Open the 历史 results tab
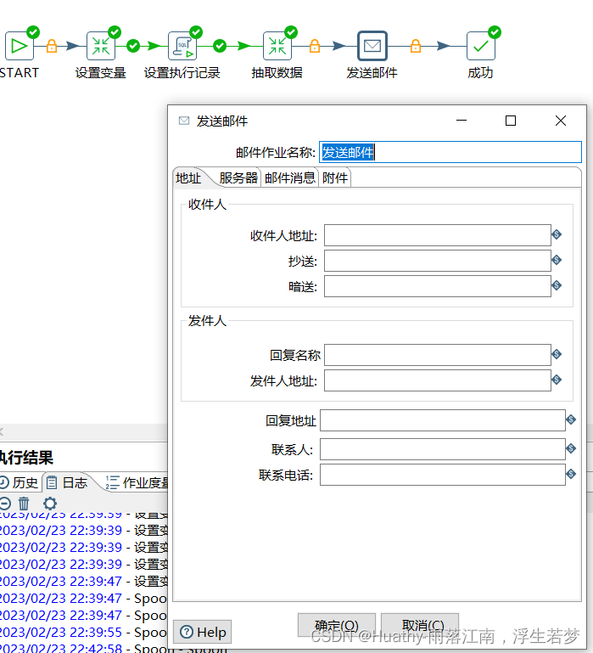The image size is (593, 653). pyautogui.click(x=20, y=482)
